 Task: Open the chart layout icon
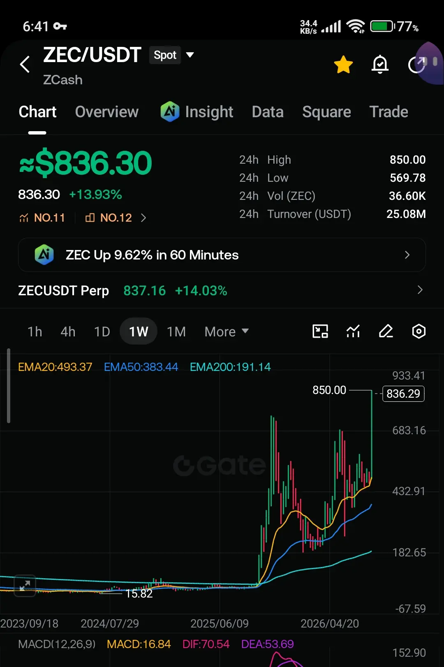click(320, 331)
